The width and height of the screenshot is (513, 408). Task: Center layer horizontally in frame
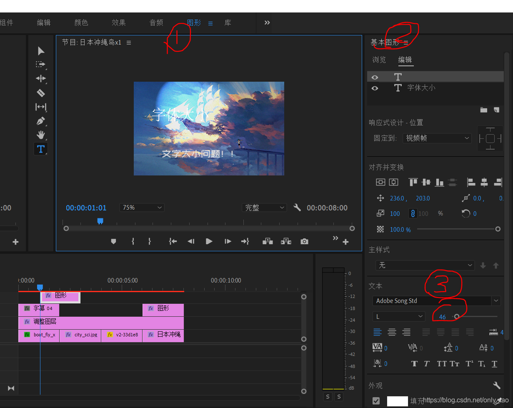coord(393,182)
